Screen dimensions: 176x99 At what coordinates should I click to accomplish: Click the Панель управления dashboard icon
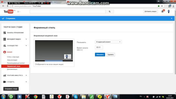(5, 33)
